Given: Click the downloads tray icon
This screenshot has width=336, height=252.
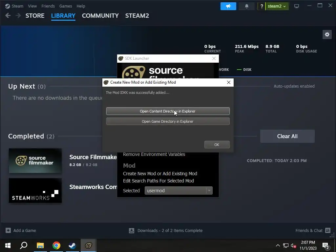Looking at the screenshot, I should click(x=132, y=231).
